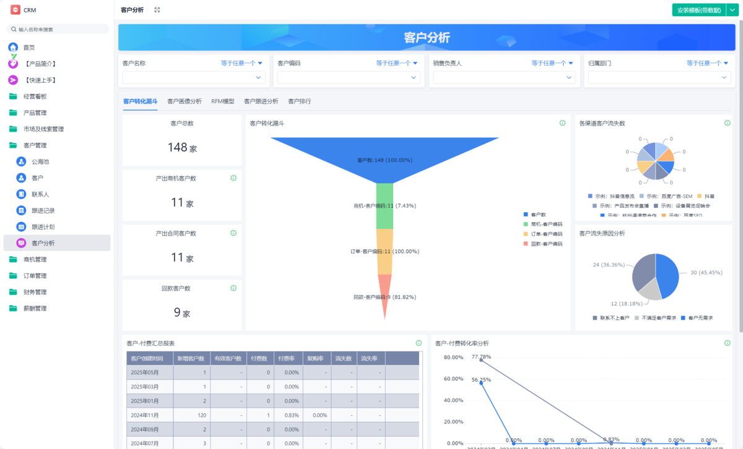
Task: Click info icon on 产出商机客户数 card
Action: tap(233, 178)
